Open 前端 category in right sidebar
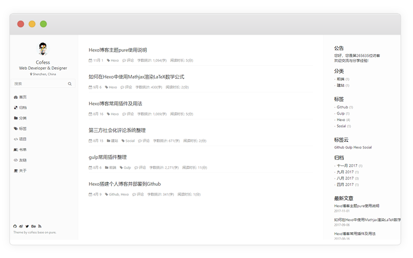Image resolution: width=413 pixels, height=258 pixels. [x=341, y=79]
